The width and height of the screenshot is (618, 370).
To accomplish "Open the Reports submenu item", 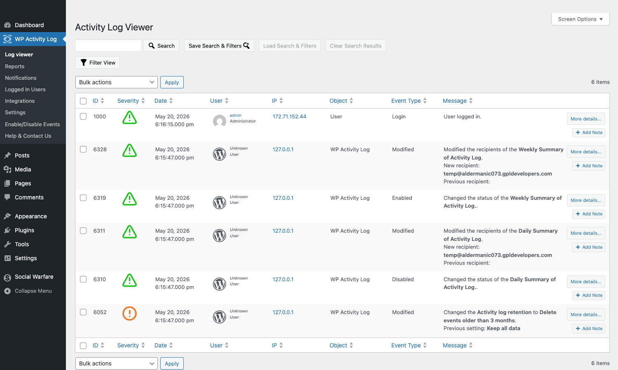I will (14, 66).
